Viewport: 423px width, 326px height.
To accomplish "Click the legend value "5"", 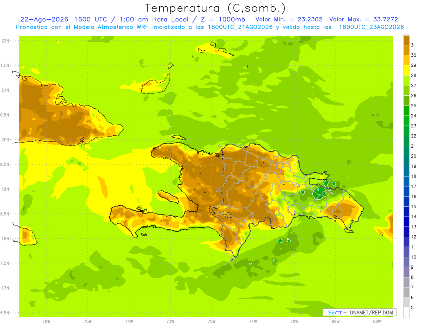I will [x=412, y=307].
